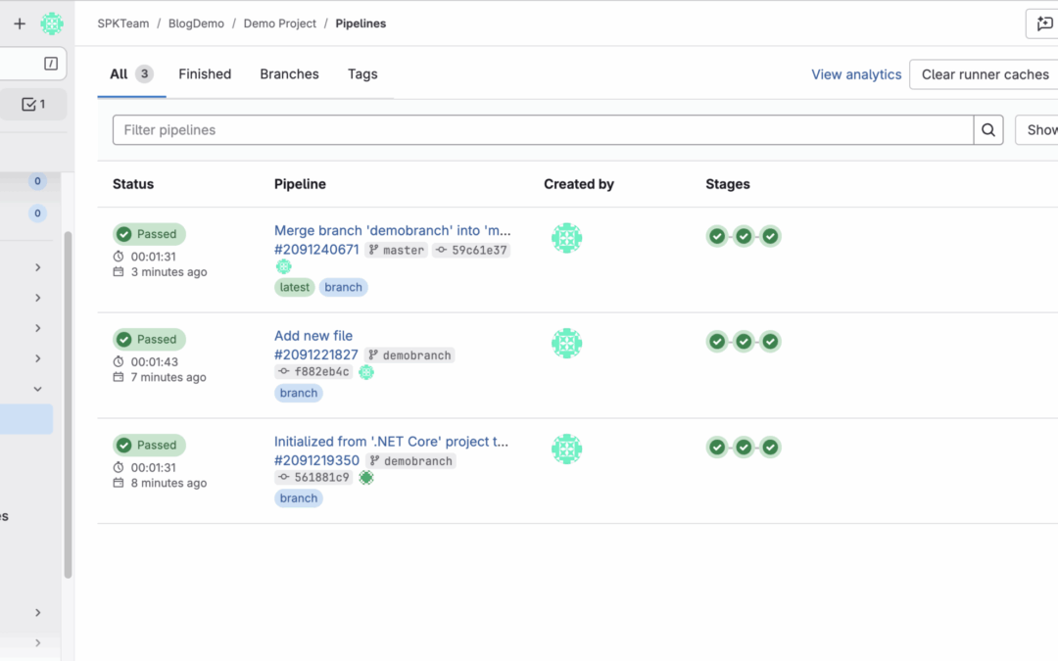Viewport: 1058px width, 661px height.
Task: Click the magnifier search button beside filter field
Action: [x=988, y=130]
